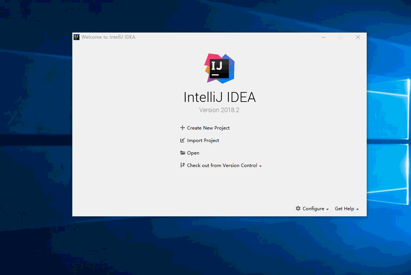Click the branch icon beside Check out from Version Control
Screen dimensions: 411x275
[x=183, y=165]
